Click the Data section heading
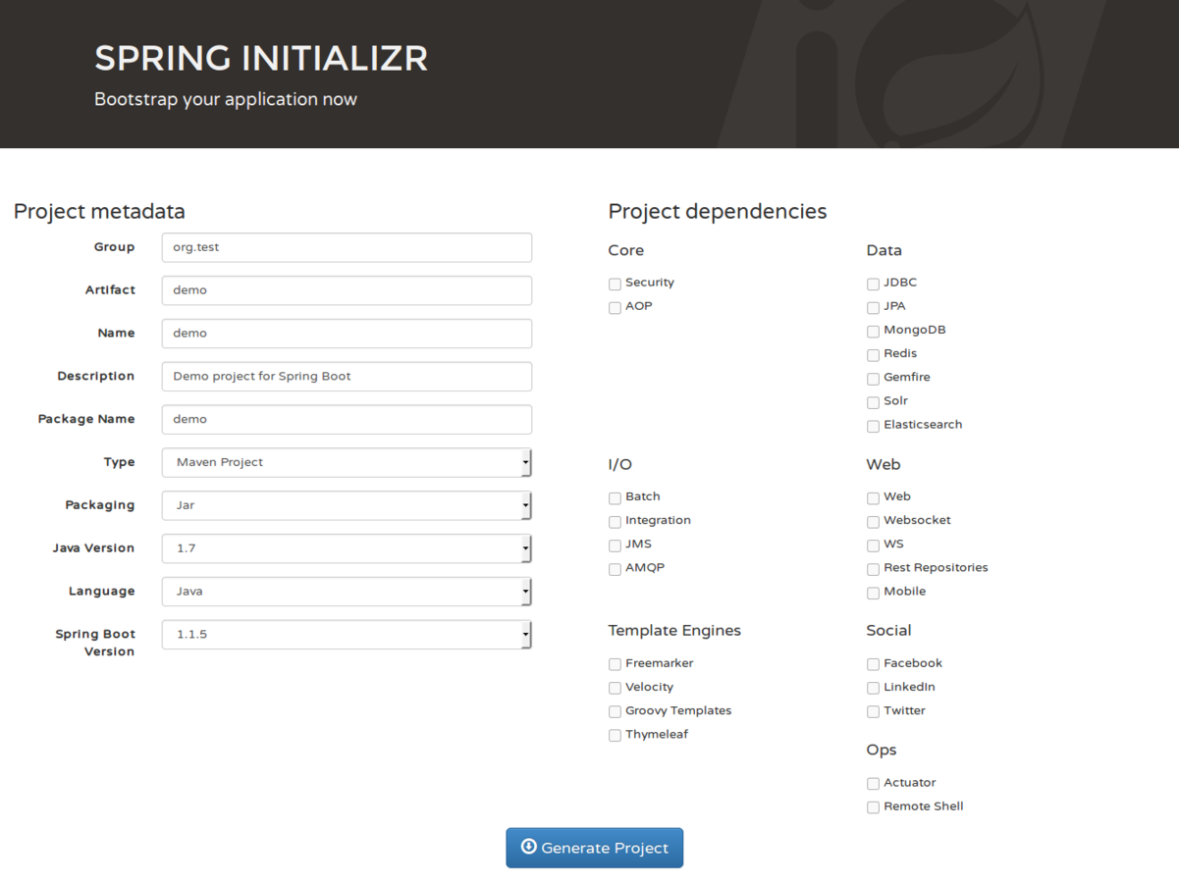 884,251
